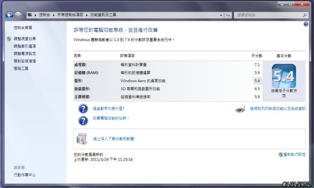Screen dimensions: 314x188
Task: Open 調整電源設定 in sidebar
Action: coord(25,53)
